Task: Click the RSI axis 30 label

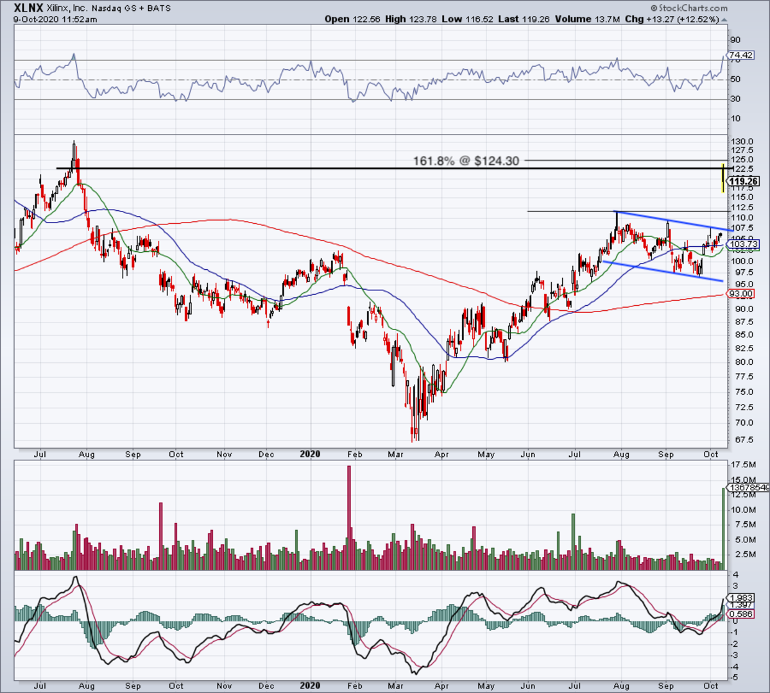Action: 736,99
